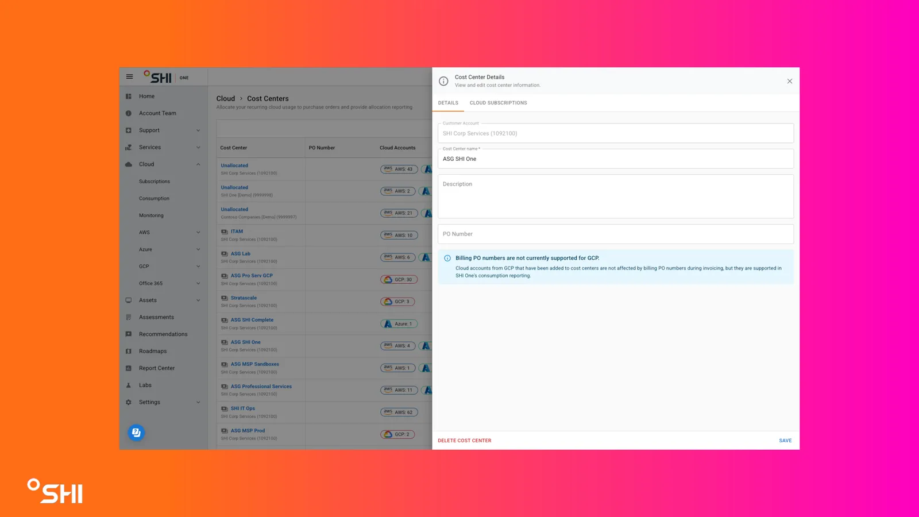Click the info icon in the GCP billing notice
Viewport: 919px width, 517px height.
pos(447,258)
